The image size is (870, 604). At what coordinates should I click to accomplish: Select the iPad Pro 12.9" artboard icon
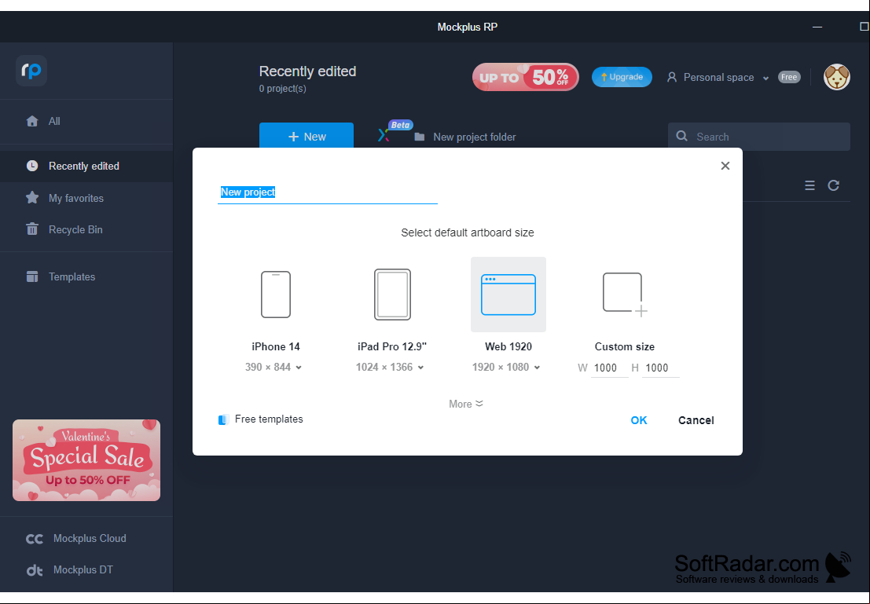pos(392,295)
